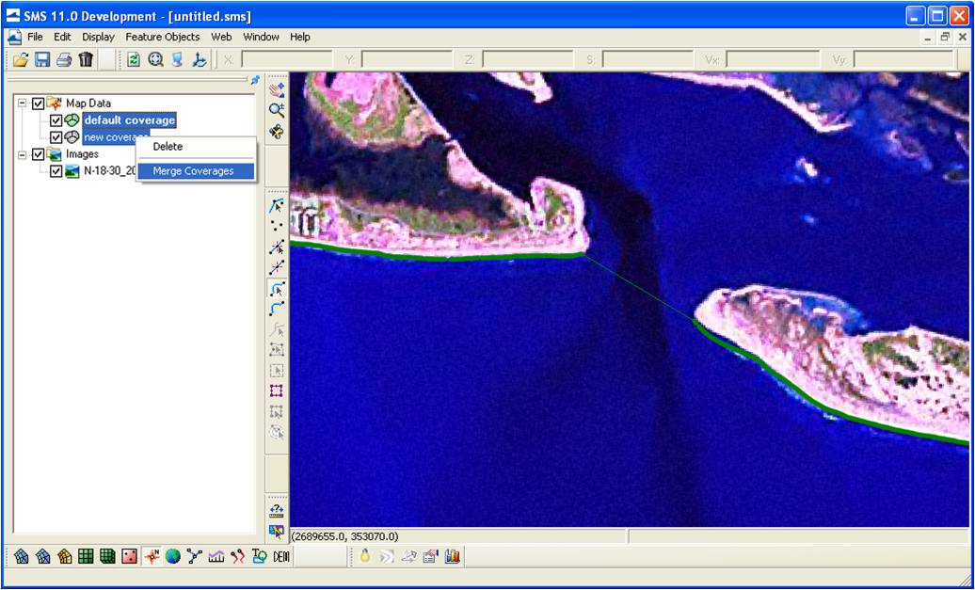The image size is (975, 590).
Task: Open the Feature Objects menu
Action: [162, 37]
